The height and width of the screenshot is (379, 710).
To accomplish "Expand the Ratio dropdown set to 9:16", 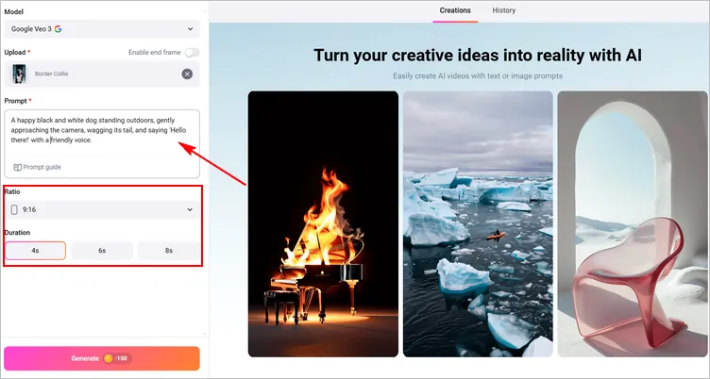I will [x=102, y=209].
